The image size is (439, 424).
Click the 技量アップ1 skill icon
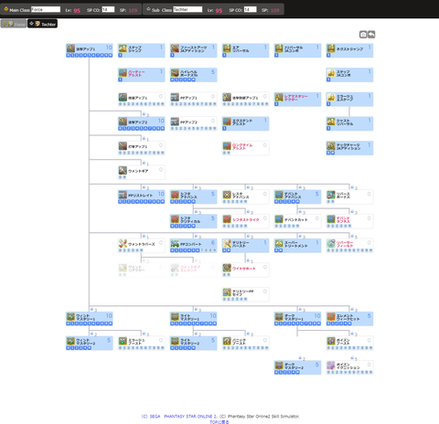pyautogui.click(x=123, y=97)
